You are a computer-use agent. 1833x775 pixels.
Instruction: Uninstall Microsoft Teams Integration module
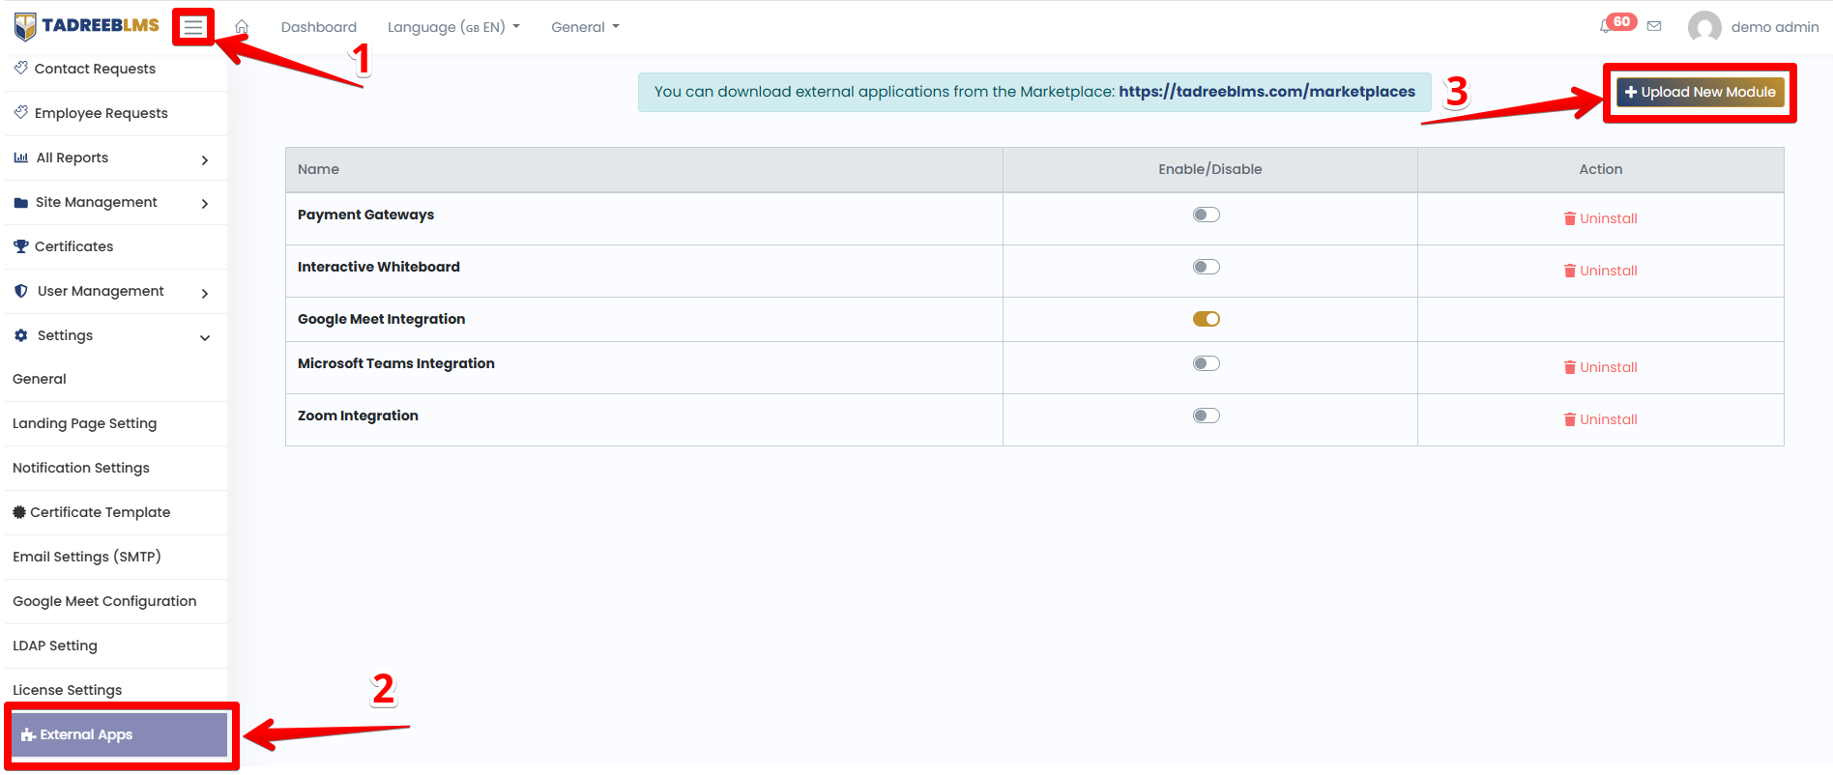pyautogui.click(x=1601, y=367)
